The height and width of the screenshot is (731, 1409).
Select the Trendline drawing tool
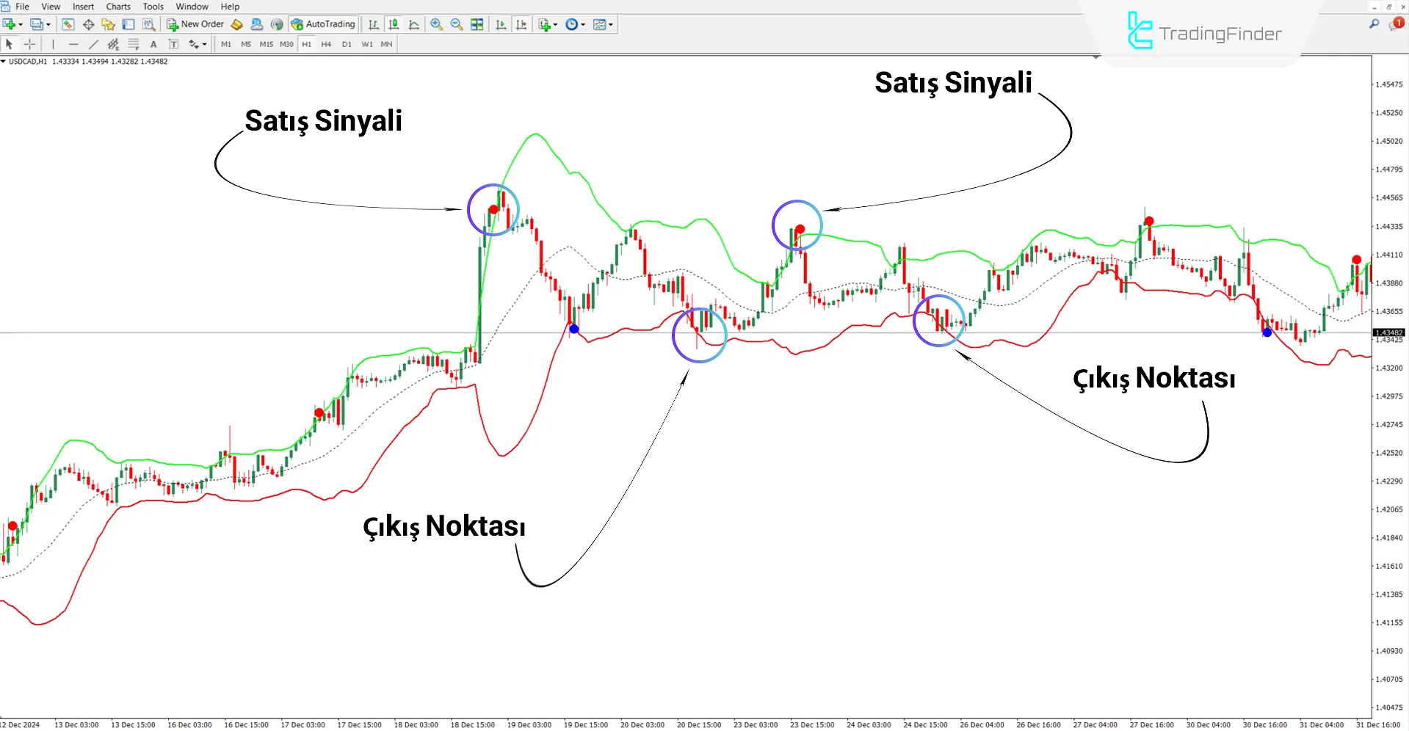pos(93,44)
